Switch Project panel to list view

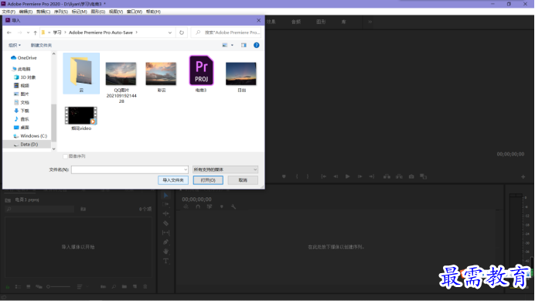pos(18,286)
